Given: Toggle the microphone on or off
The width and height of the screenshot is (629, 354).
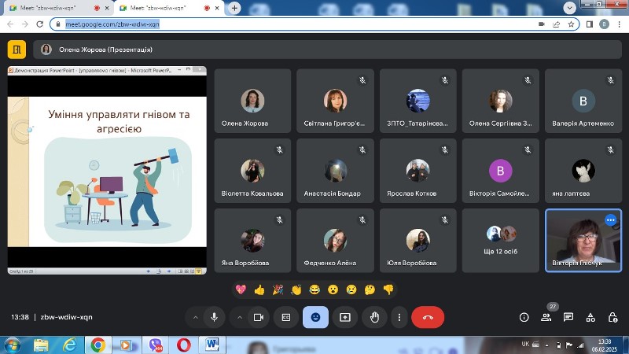Looking at the screenshot, I should coord(214,317).
